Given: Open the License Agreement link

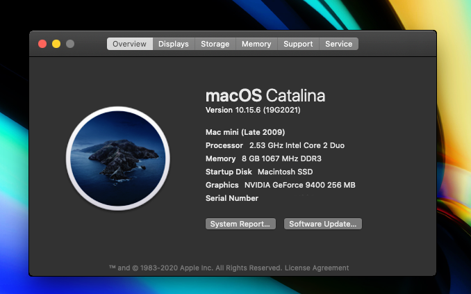Looking at the screenshot, I should (317, 268).
